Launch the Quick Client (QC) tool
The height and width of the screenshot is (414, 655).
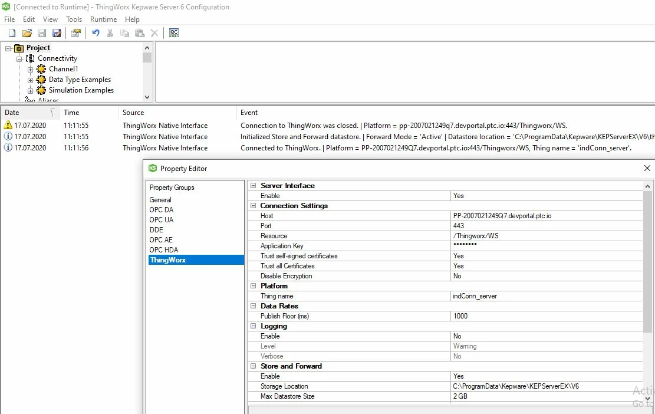pos(174,33)
